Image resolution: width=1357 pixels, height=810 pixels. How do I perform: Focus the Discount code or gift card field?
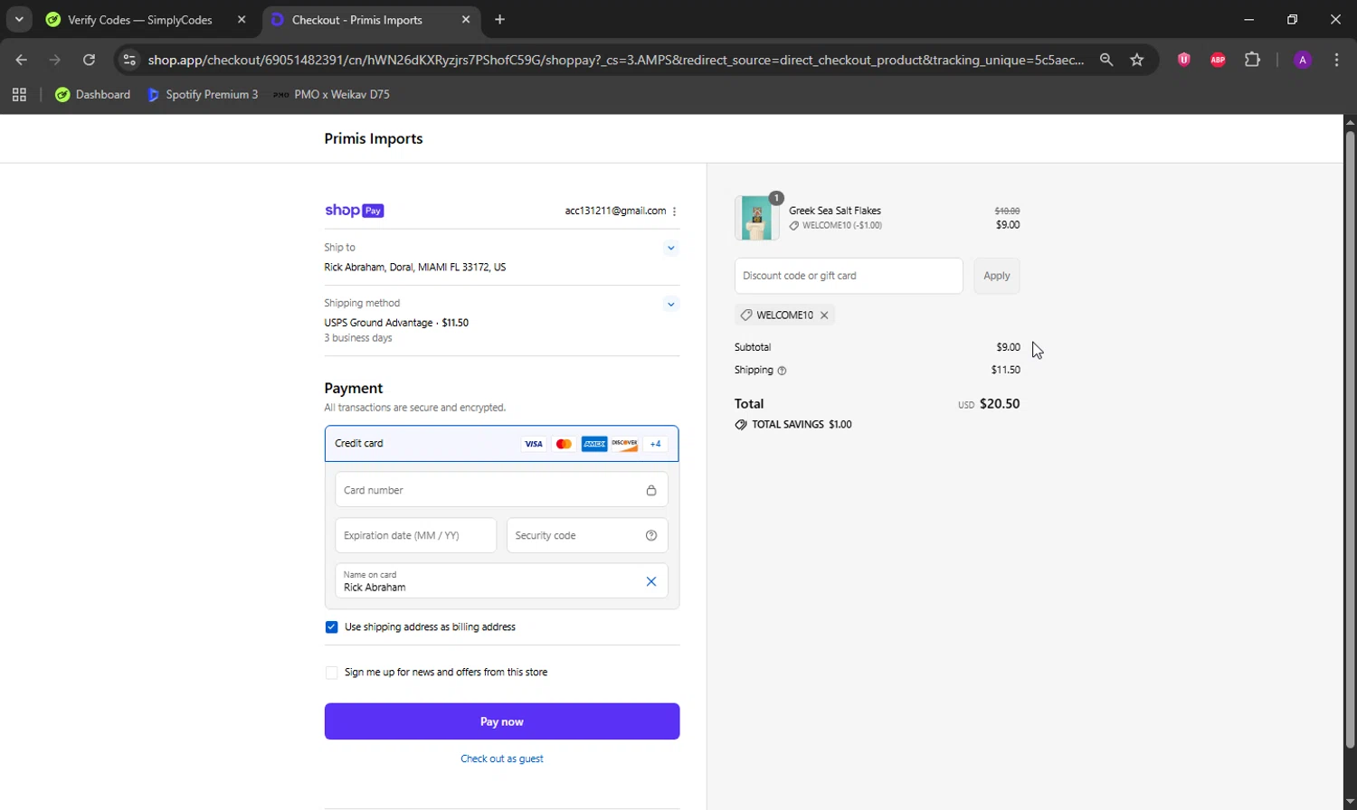849,276
